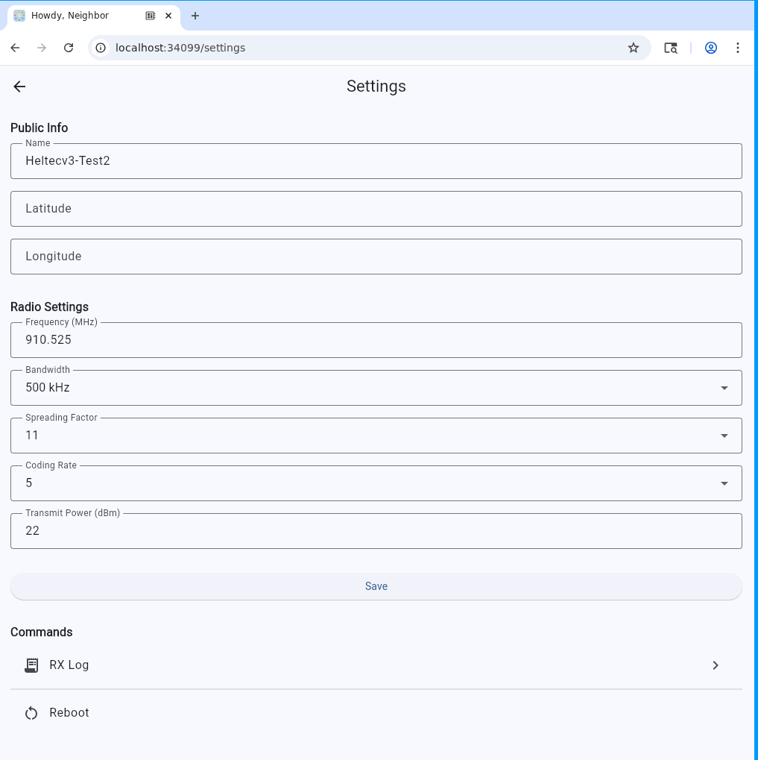758x760 pixels.
Task: Click the Reboot command
Action: pos(69,713)
